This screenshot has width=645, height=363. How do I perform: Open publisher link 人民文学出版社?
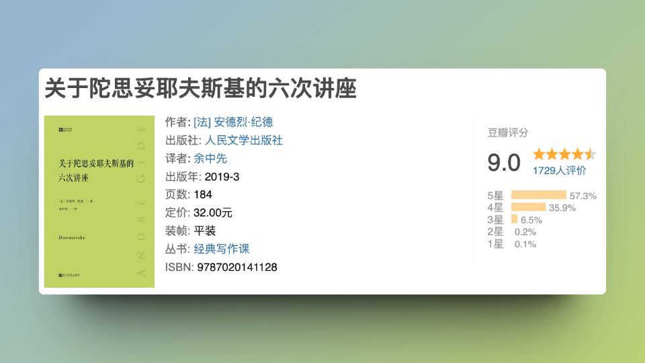pyautogui.click(x=243, y=140)
